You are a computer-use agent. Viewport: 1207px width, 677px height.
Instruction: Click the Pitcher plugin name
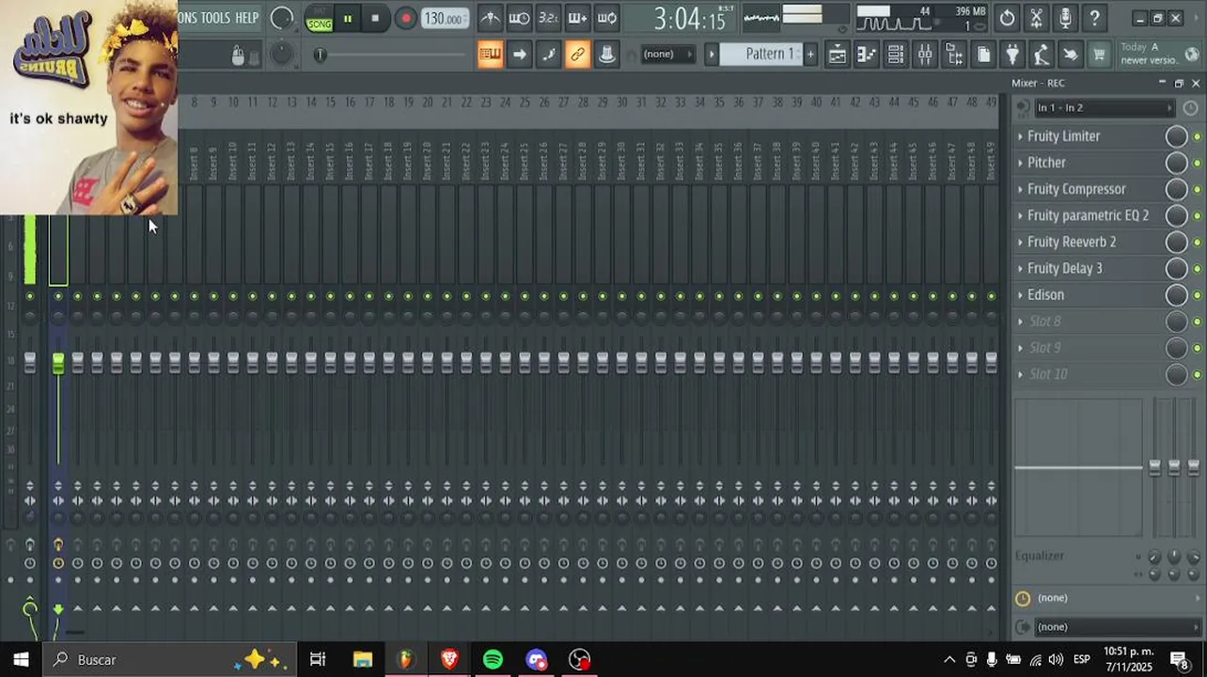(1046, 163)
